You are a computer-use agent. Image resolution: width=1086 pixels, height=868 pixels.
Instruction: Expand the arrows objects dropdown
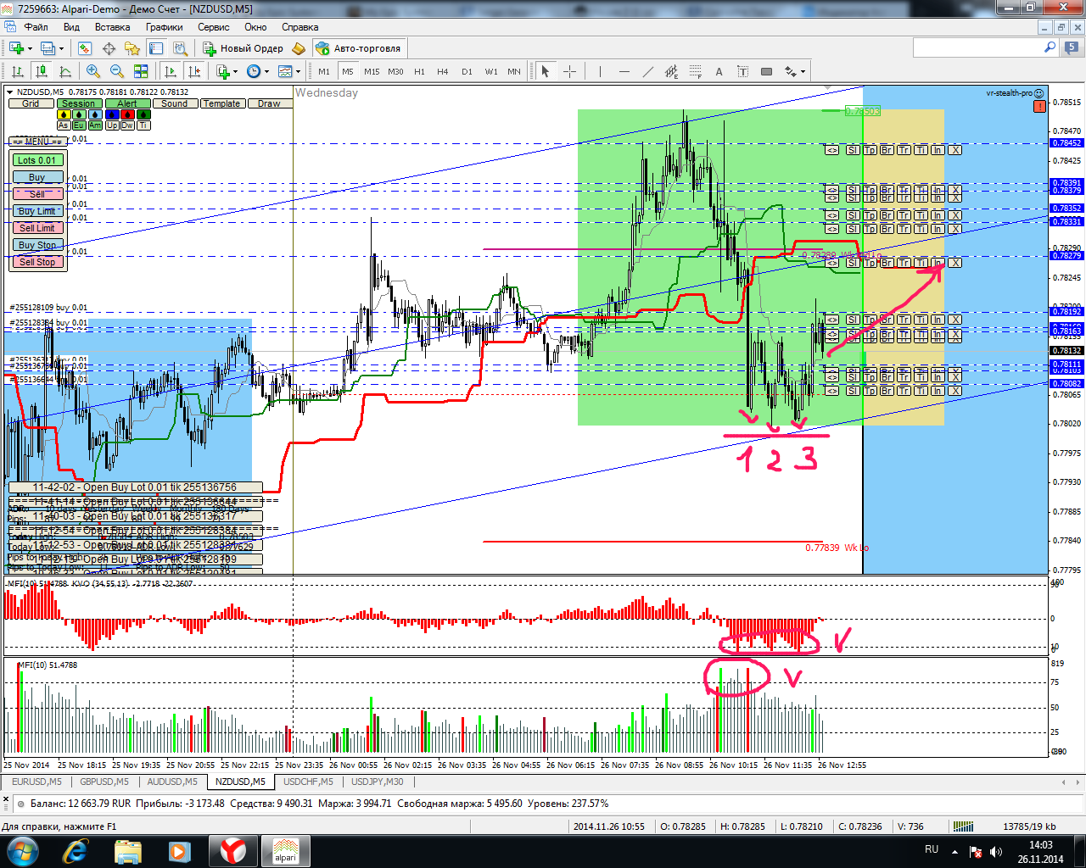click(x=802, y=71)
